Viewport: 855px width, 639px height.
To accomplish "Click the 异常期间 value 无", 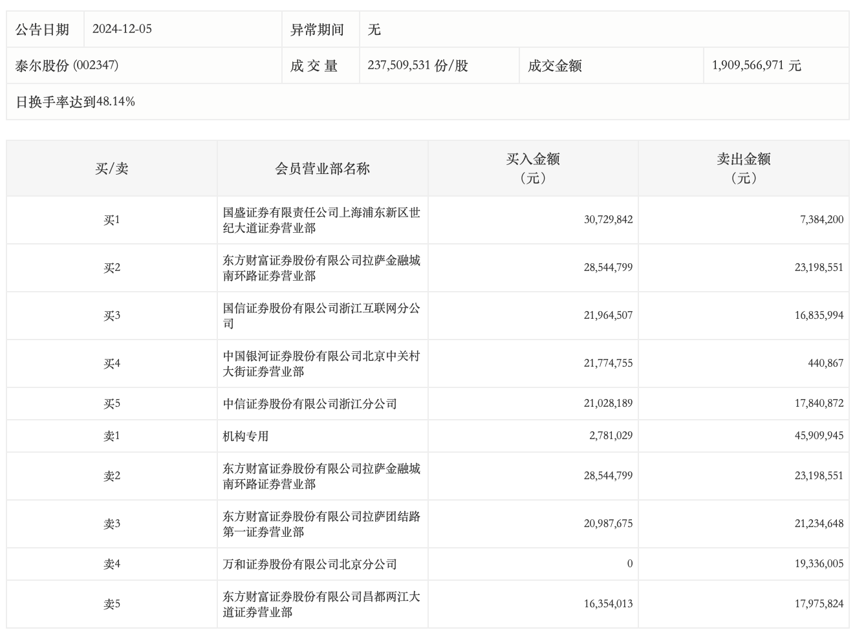I will [x=374, y=29].
